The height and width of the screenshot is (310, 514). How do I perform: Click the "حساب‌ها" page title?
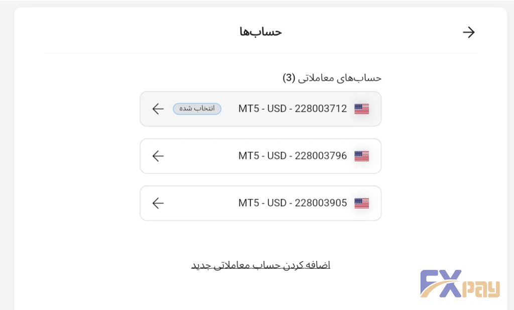tap(261, 32)
